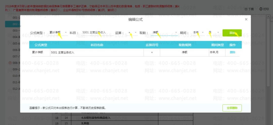Select sidebar item 011 behind the dialog
The width and height of the screenshot is (273, 125).
pyautogui.click(x=16, y=82)
